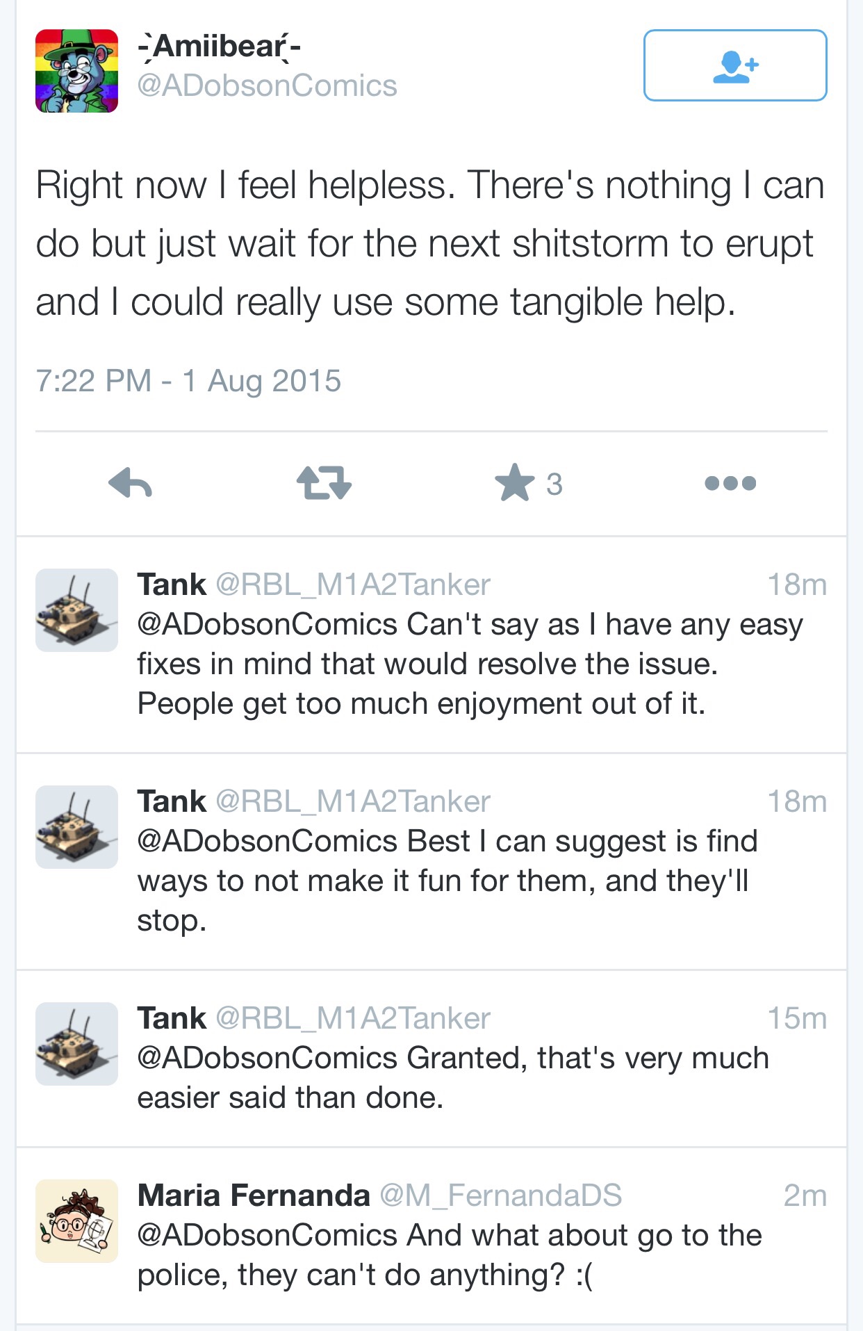Open the 2m timestamp on Maria's reply
Viewport: 863px width, 1331px height.
point(805,1196)
